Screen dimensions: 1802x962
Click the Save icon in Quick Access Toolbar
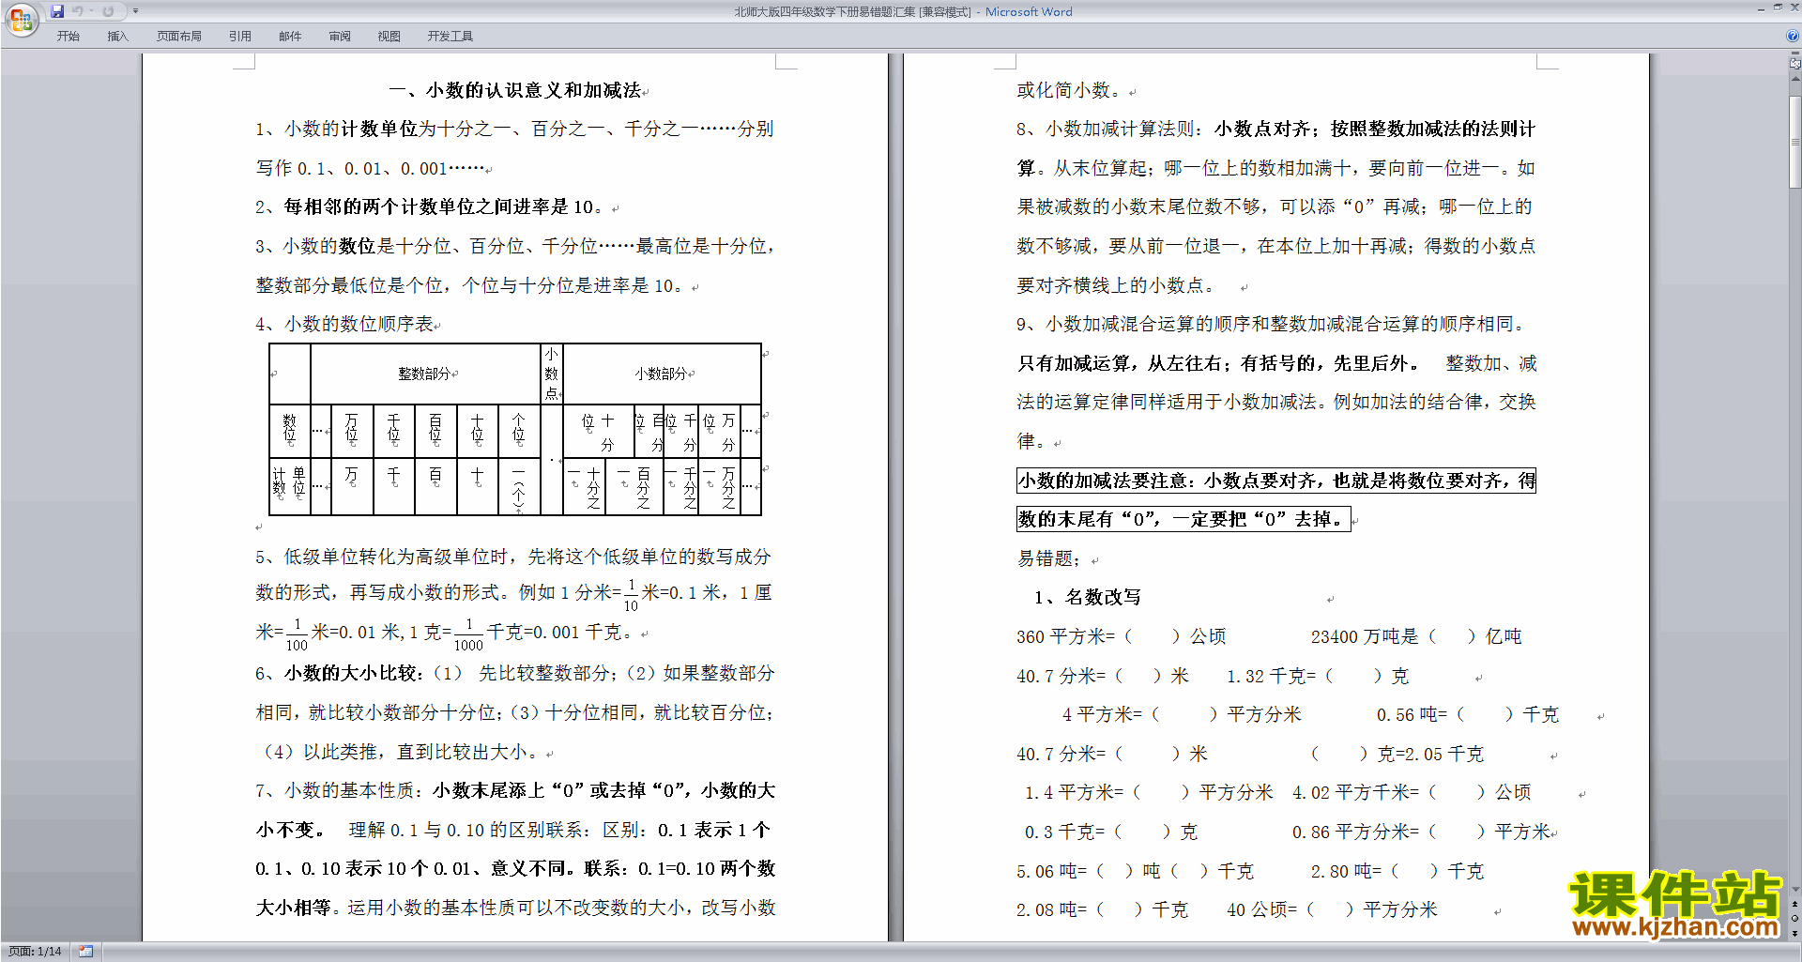[57, 11]
